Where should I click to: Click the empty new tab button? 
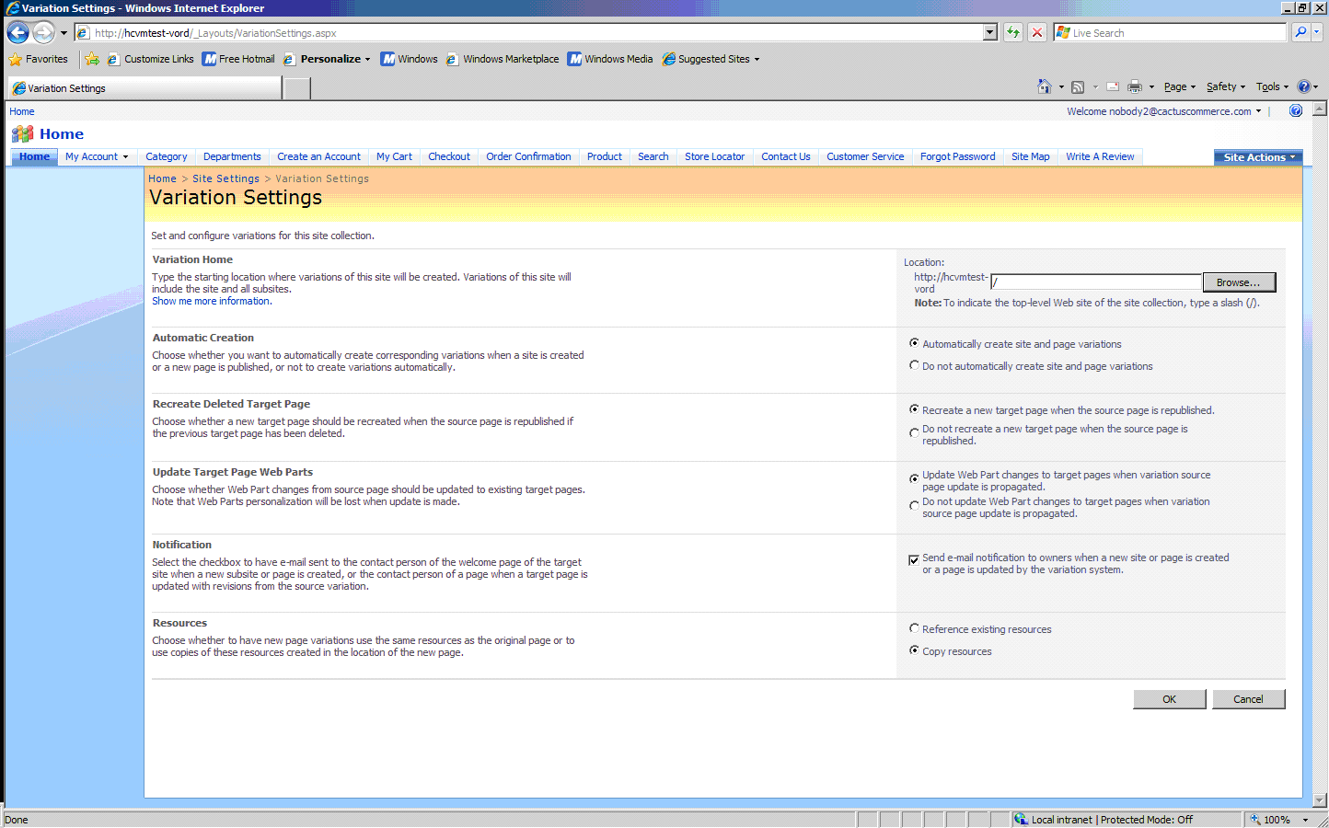click(297, 88)
